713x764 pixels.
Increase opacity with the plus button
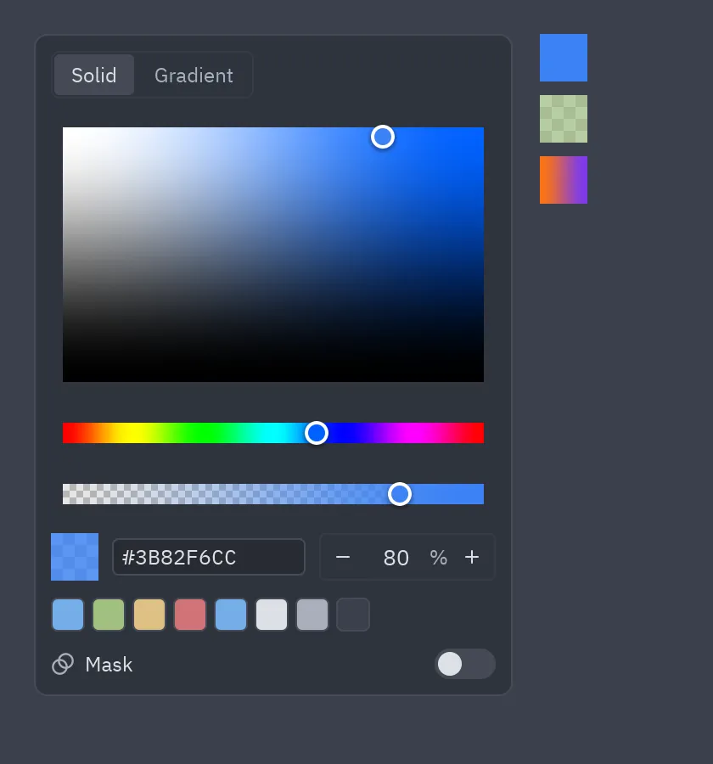[x=472, y=557]
